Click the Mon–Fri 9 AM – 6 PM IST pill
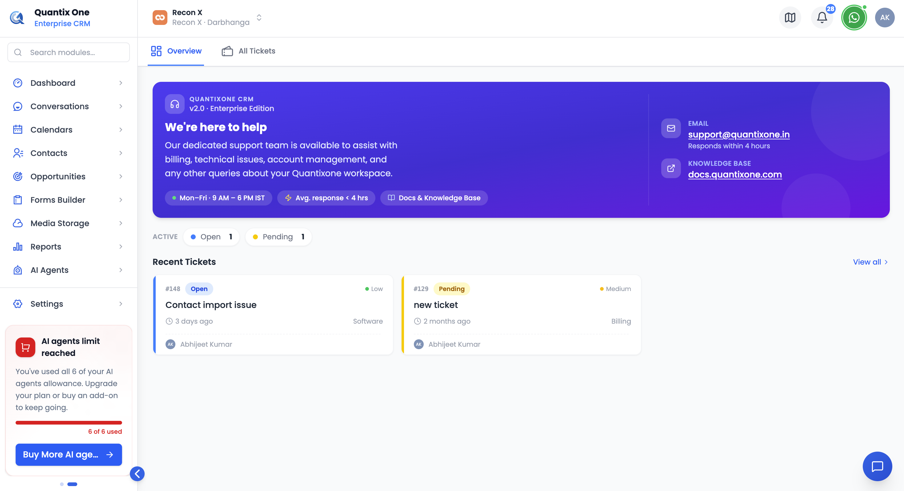 (218, 198)
